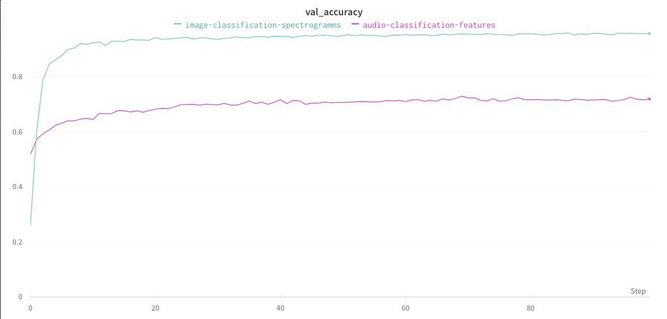Click the y-axis tick label 0.6
The image size is (667, 319).
tap(17, 132)
